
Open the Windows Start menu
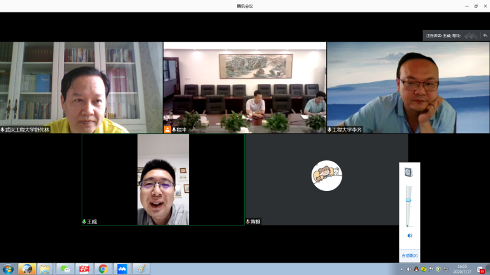click(8, 268)
